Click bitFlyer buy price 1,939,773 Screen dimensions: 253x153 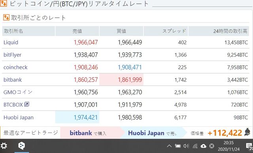(130, 55)
